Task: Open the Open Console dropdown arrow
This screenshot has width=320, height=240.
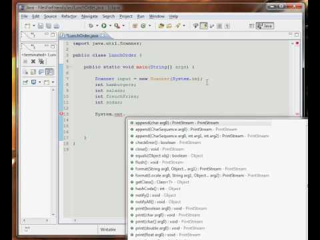Action: (53, 82)
